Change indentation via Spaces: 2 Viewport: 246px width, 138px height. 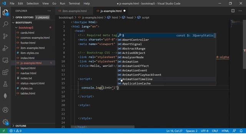pyautogui.click(x=191, y=131)
